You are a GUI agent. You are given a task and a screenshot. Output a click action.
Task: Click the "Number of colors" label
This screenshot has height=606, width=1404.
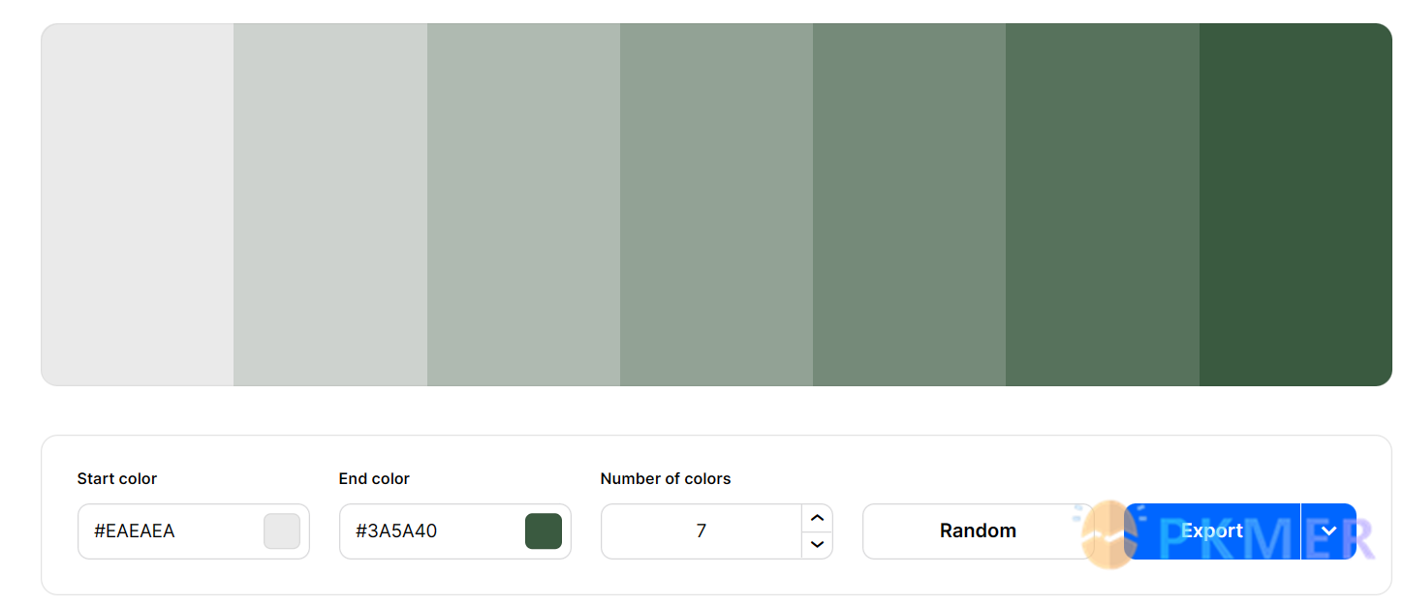(666, 479)
